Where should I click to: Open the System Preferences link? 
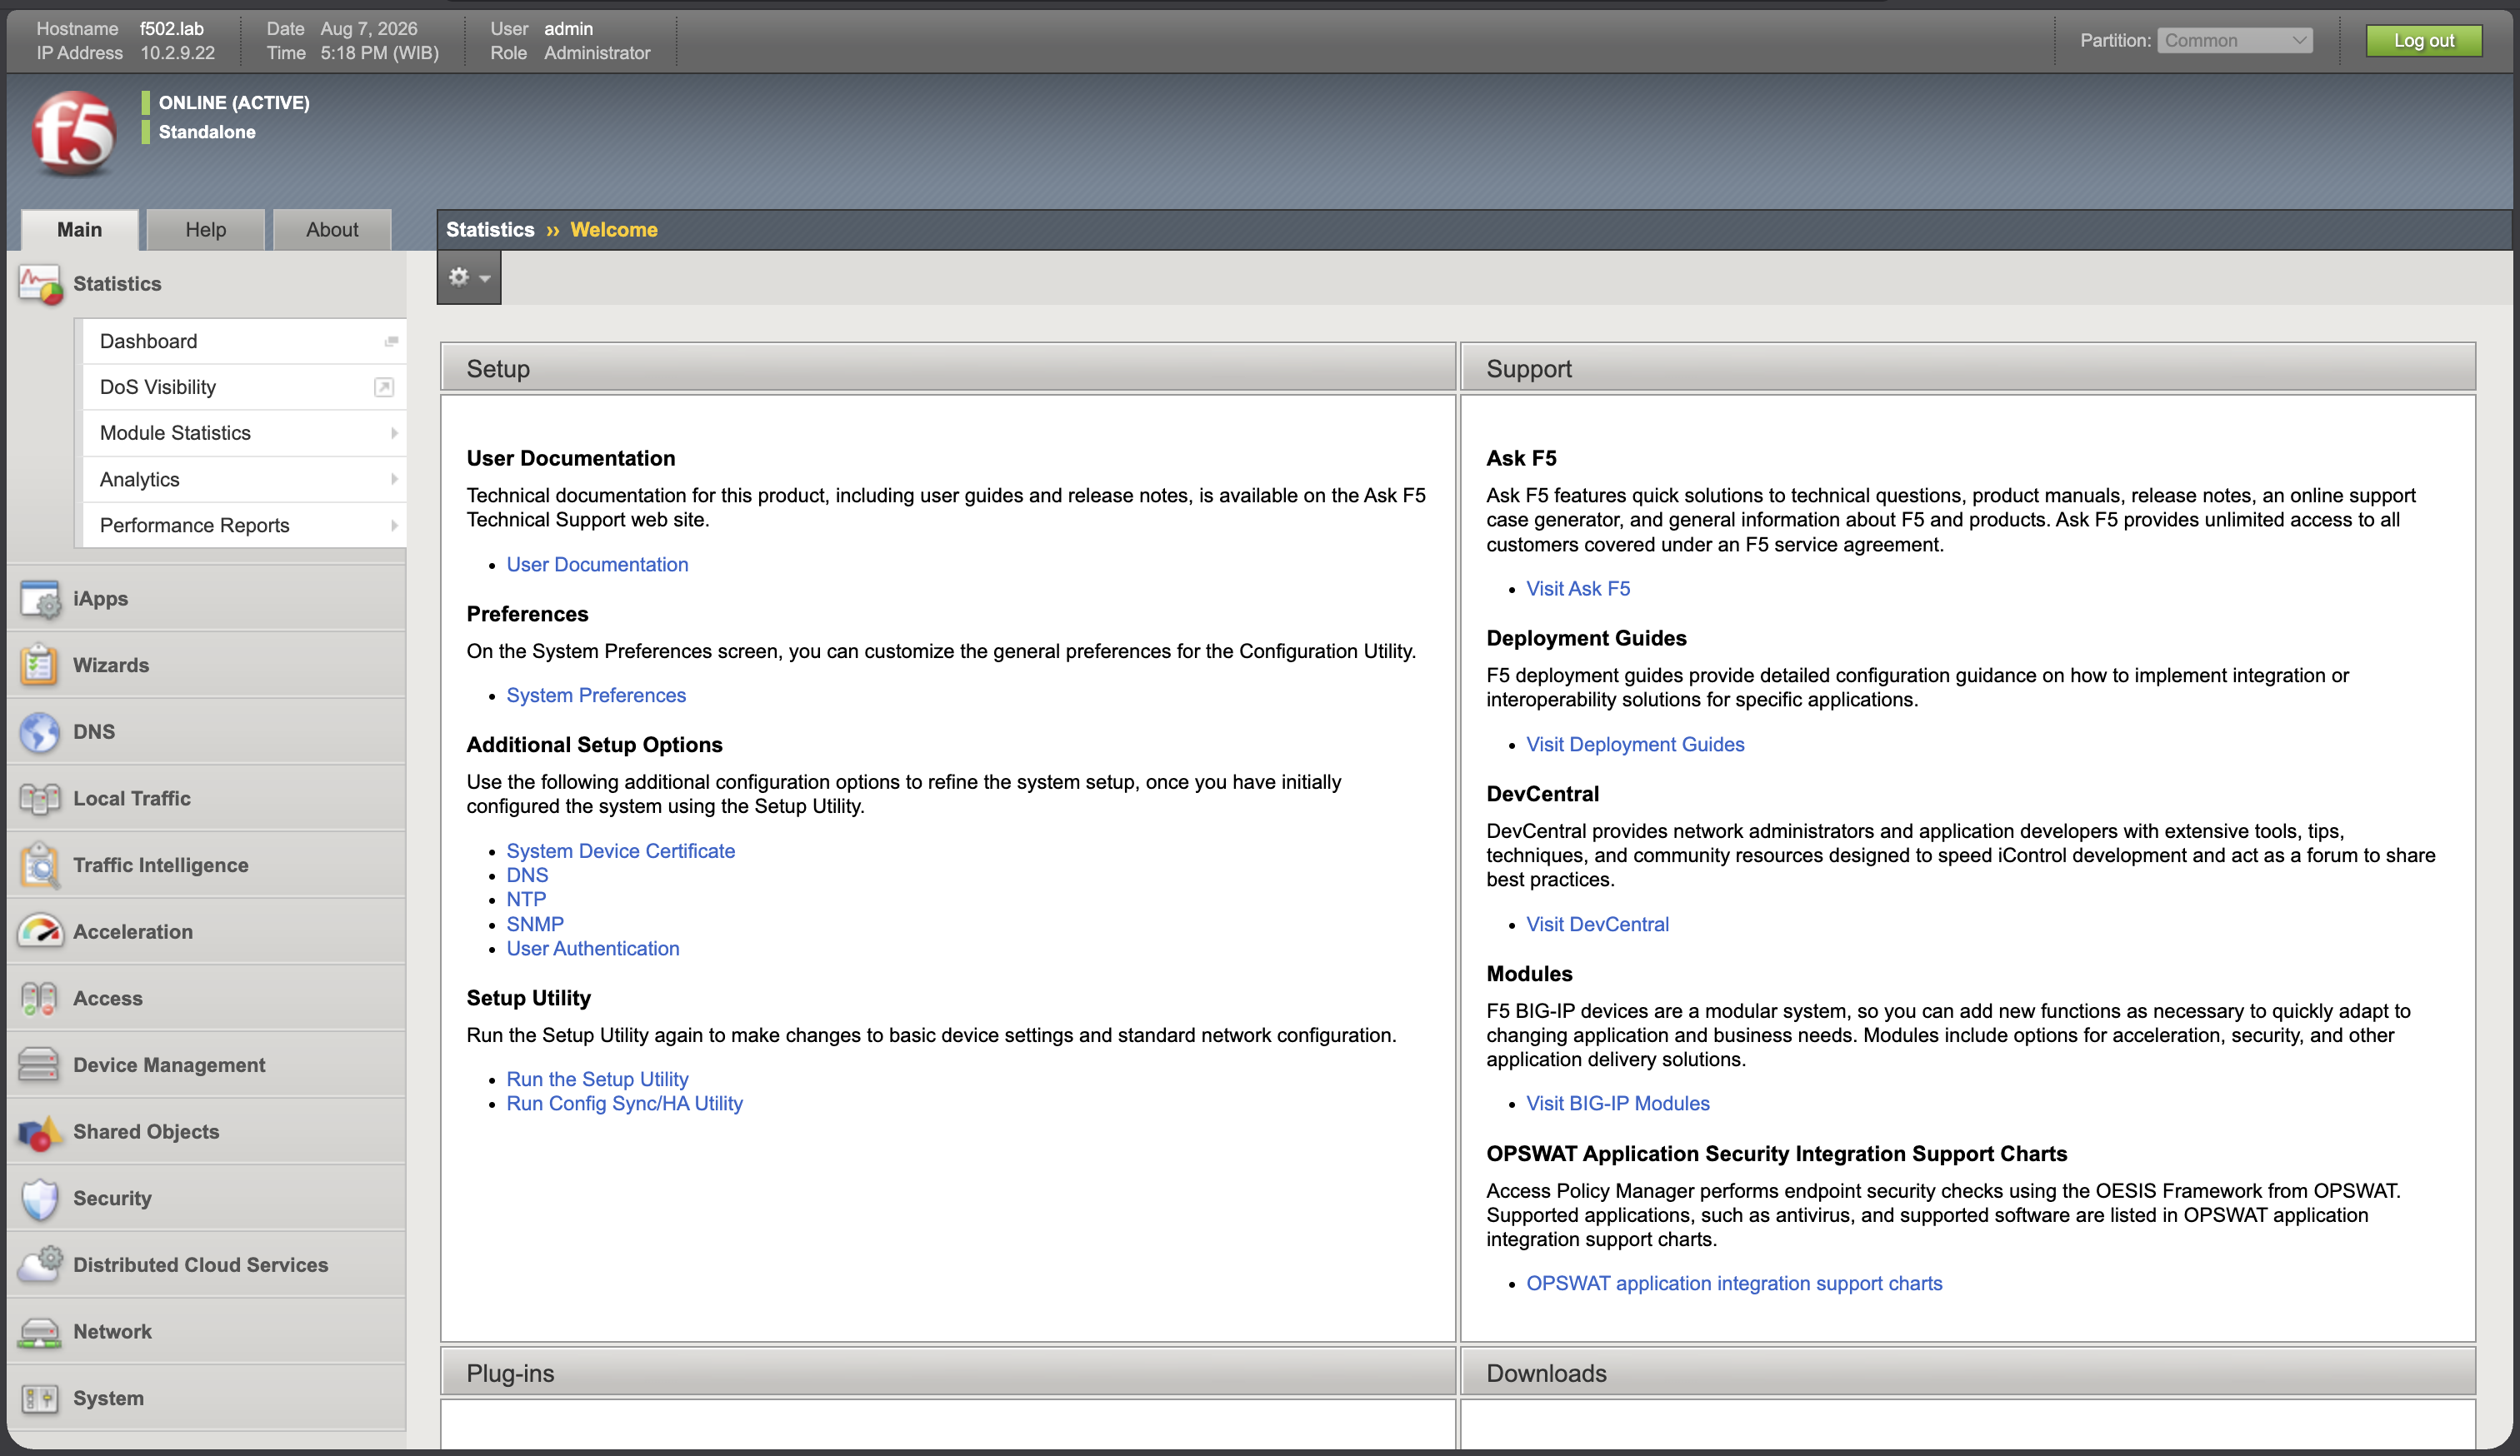(x=596, y=696)
